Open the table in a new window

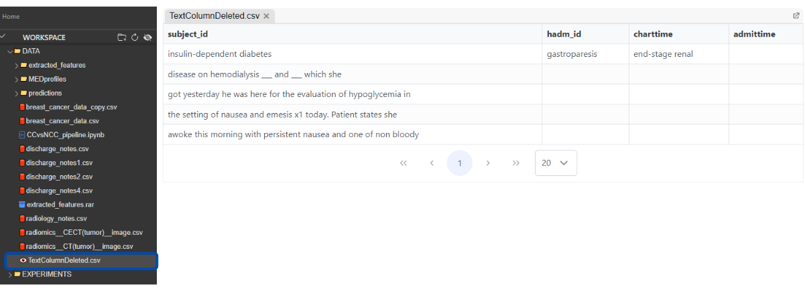pyautogui.click(x=796, y=15)
